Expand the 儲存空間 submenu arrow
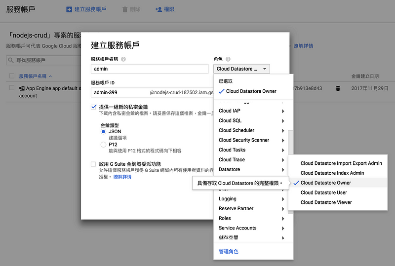The width and height of the screenshot is (395, 266). pyautogui.click(x=283, y=238)
